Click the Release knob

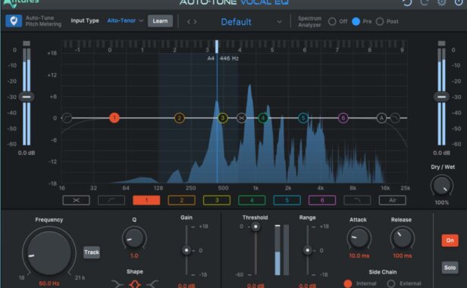click(402, 238)
